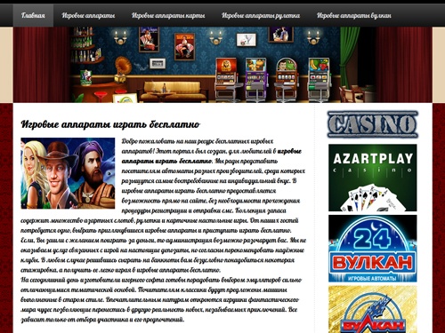Go to Игровые аппараты вулкан
This screenshot has width=445, height=333.
[354, 15]
